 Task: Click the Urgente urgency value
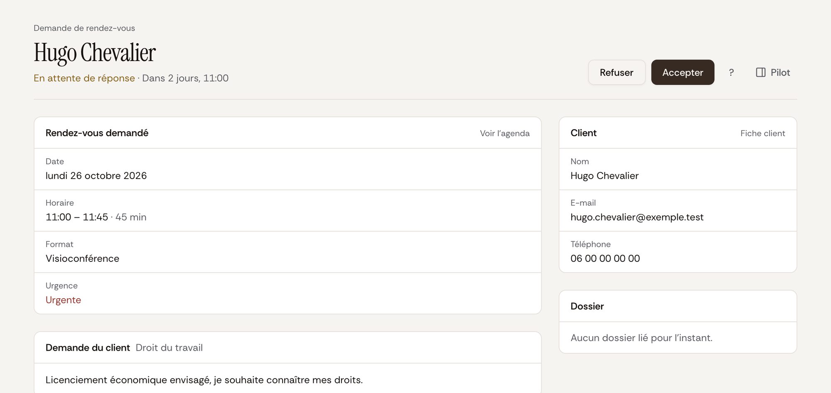tap(63, 300)
